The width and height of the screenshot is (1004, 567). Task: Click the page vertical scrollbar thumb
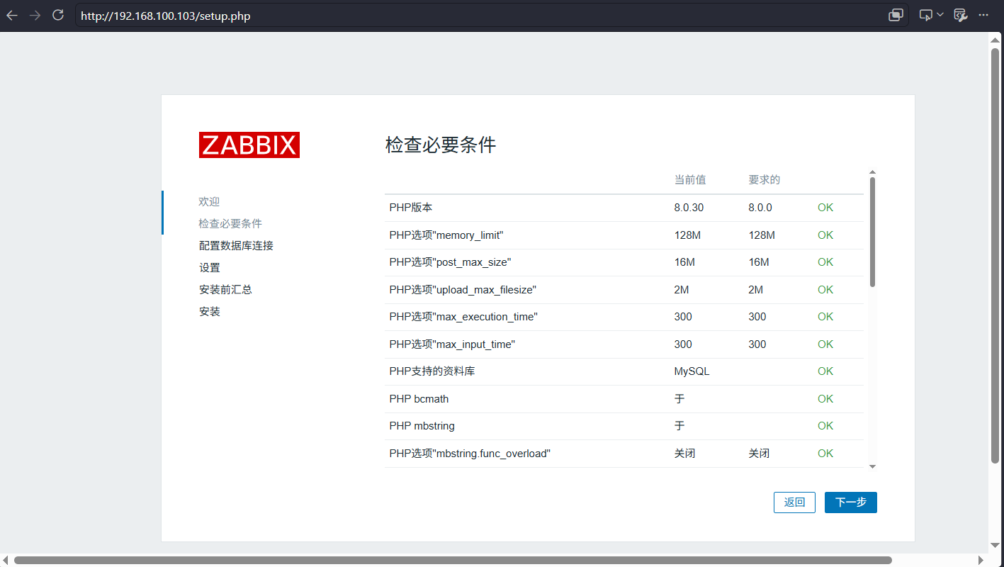point(995,256)
